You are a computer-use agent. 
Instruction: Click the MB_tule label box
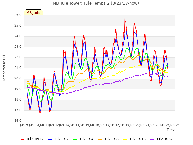pyautogui.click(x=33, y=12)
